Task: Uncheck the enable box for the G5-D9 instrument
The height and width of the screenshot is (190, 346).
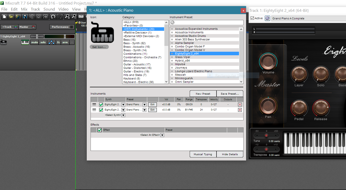Action: tap(101, 104)
